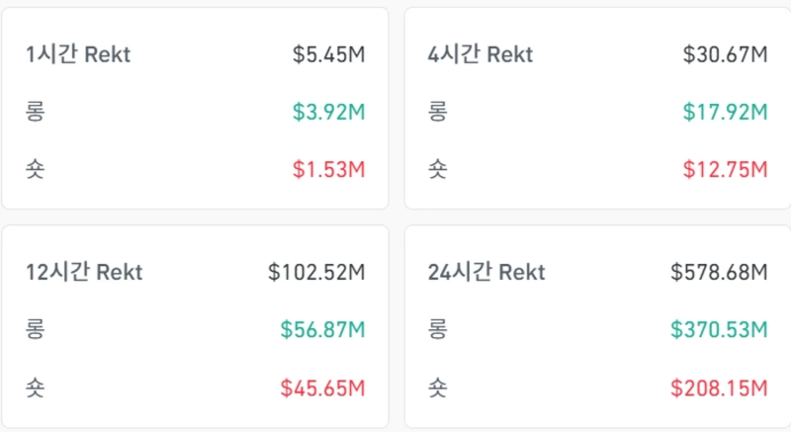This screenshot has height=432, width=791.
Task: Click the 롱 label in 1시간 card
Action: click(36, 112)
